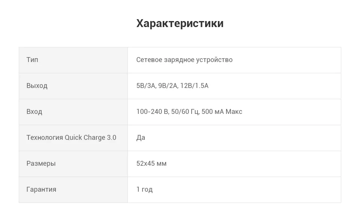Click the 12В/1.5А output spec
This screenshot has width=360, height=221.
click(194, 86)
